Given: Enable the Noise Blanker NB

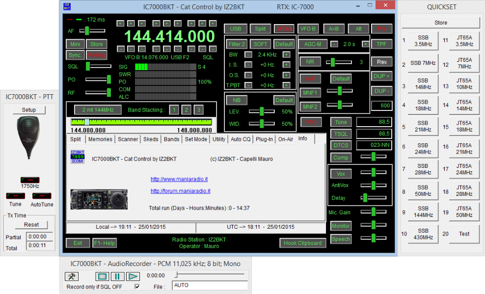Looking at the screenshot, I should 237,100.
